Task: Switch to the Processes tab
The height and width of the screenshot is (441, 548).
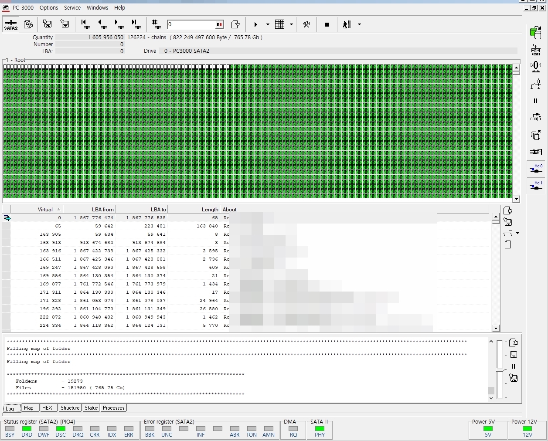Action: pyautogui.click(x=114, y=408)
